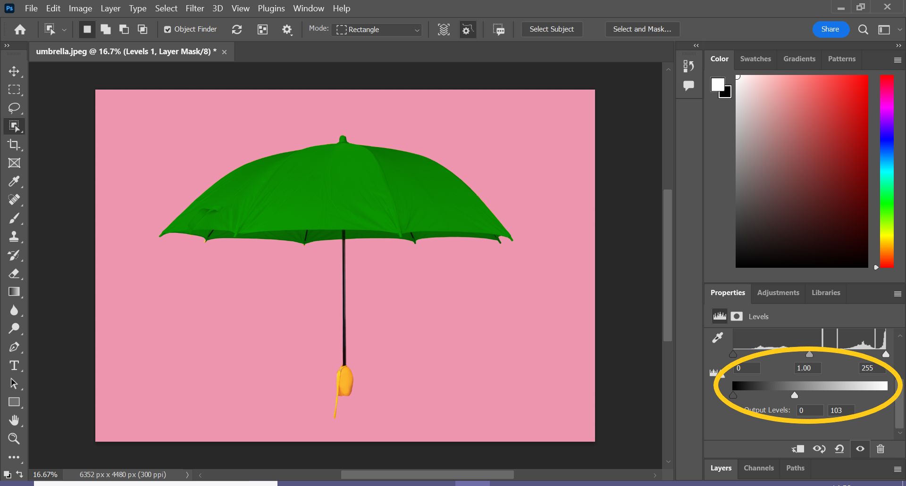Open the History panel icon
Viewport: 906px width, 486px height.
[x=688, y=66]
